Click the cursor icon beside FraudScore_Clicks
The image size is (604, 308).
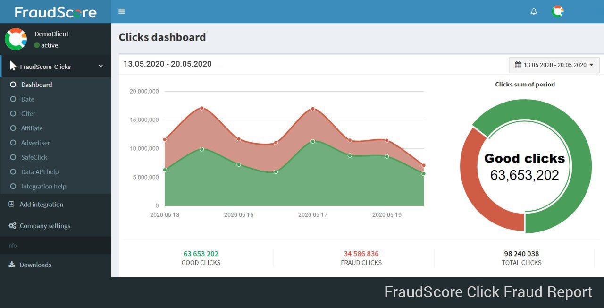(x=13, y=66)
